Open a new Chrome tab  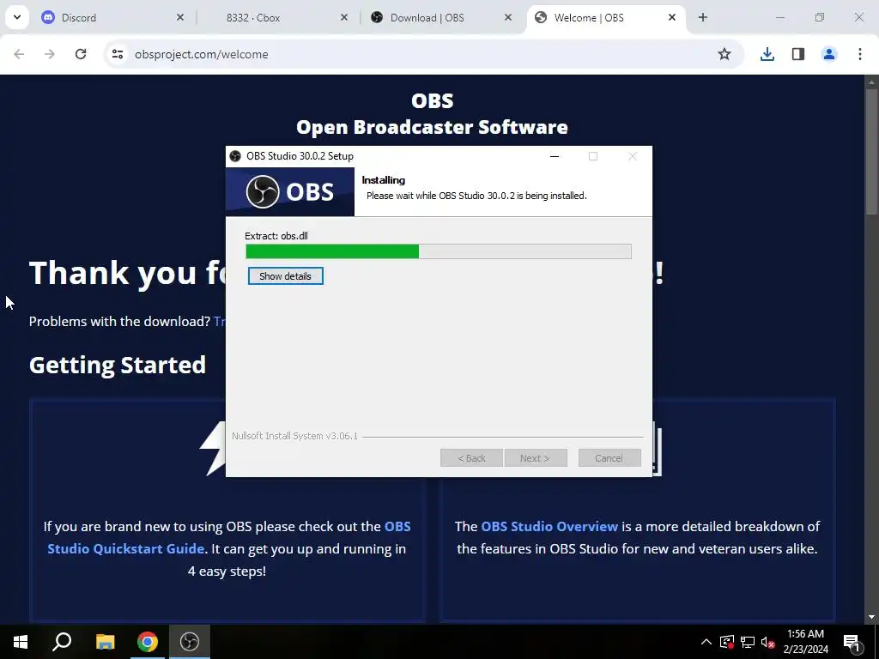[x=703, y=17]
